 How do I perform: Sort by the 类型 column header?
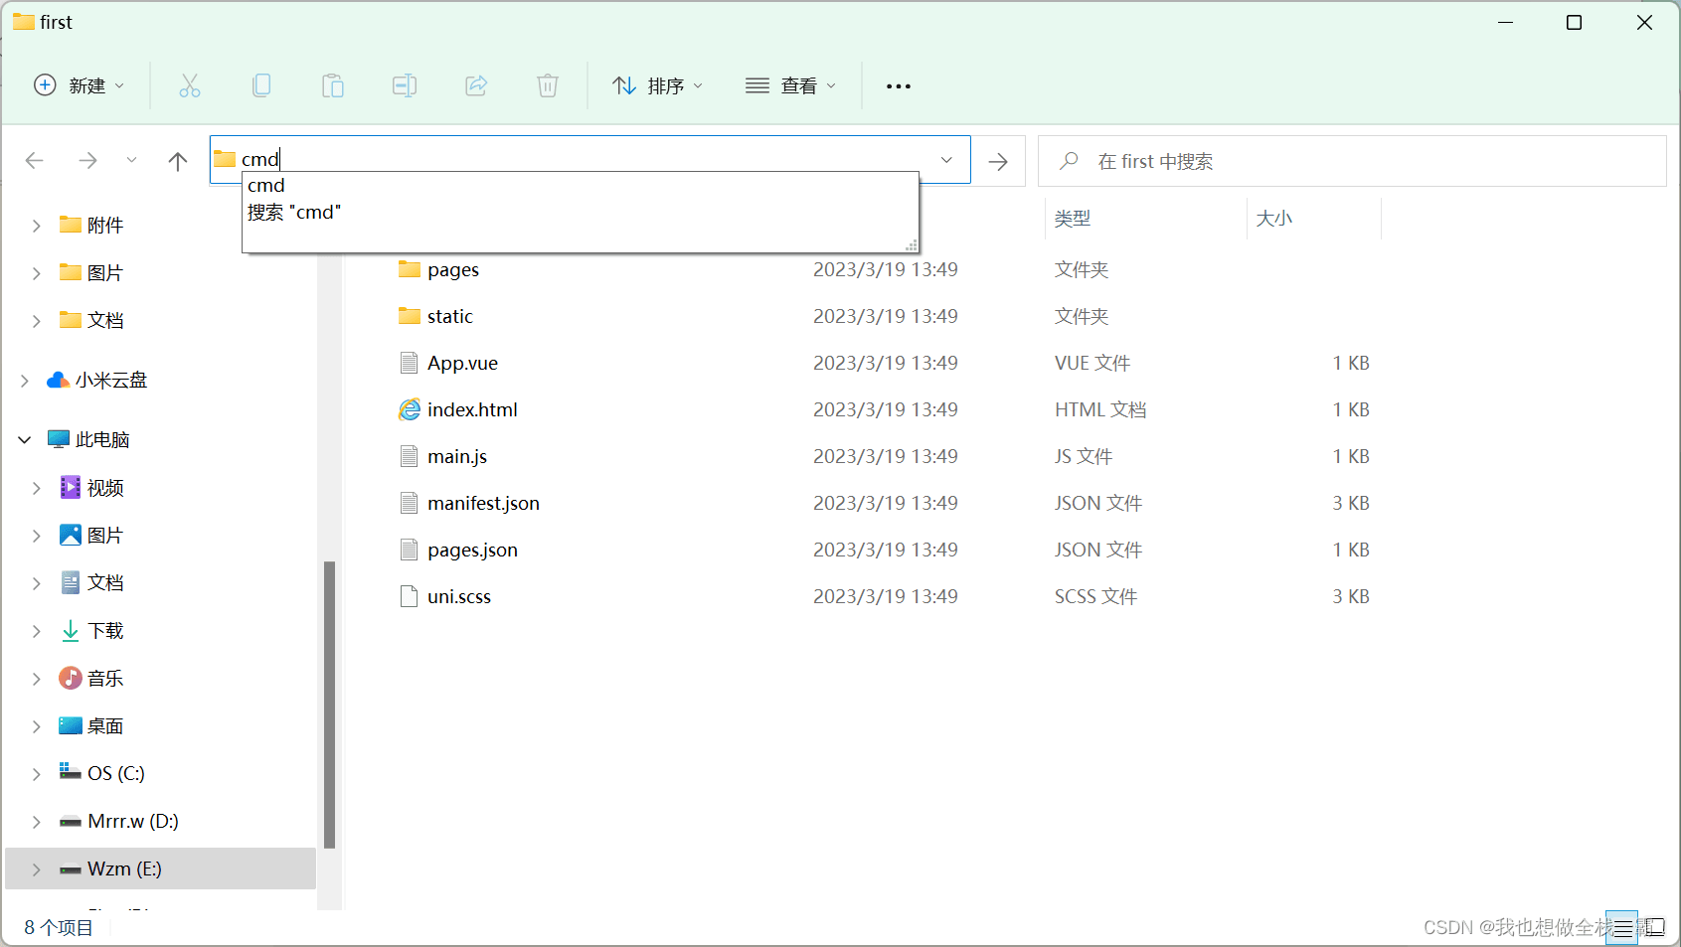pyautogui.click(x=1073, y=219)
